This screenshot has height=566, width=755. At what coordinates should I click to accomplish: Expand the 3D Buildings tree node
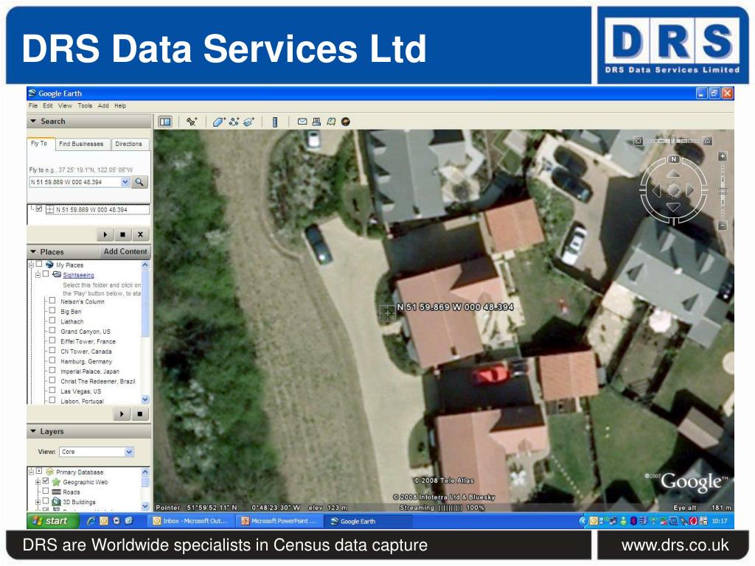click(x=38, y=502)
